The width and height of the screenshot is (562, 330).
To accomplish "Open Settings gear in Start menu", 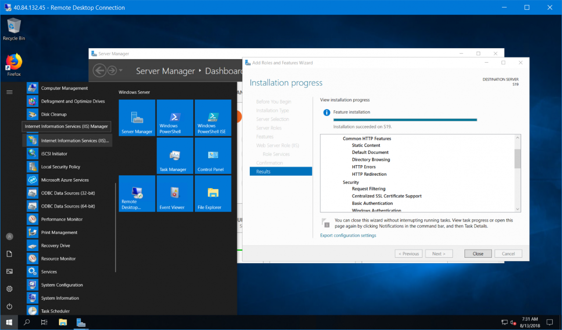I will [x=10, y=289].
